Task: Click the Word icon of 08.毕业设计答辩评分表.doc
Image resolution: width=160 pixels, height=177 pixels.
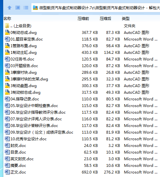Action: (7, 125)
